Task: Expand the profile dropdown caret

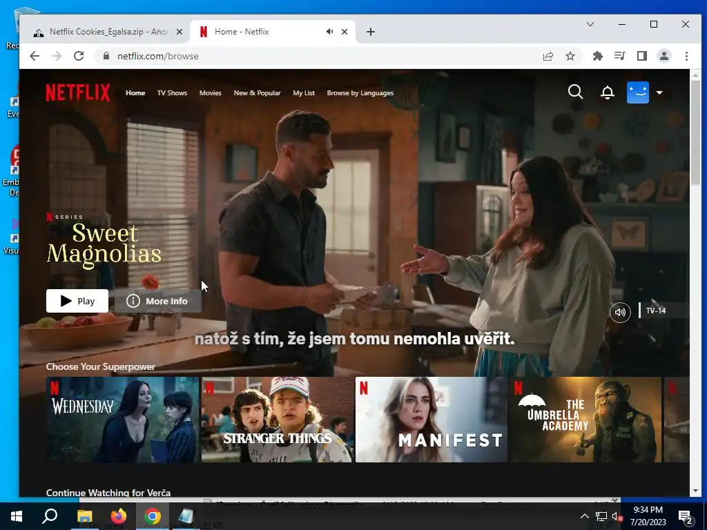Action: tap(659, 93)
